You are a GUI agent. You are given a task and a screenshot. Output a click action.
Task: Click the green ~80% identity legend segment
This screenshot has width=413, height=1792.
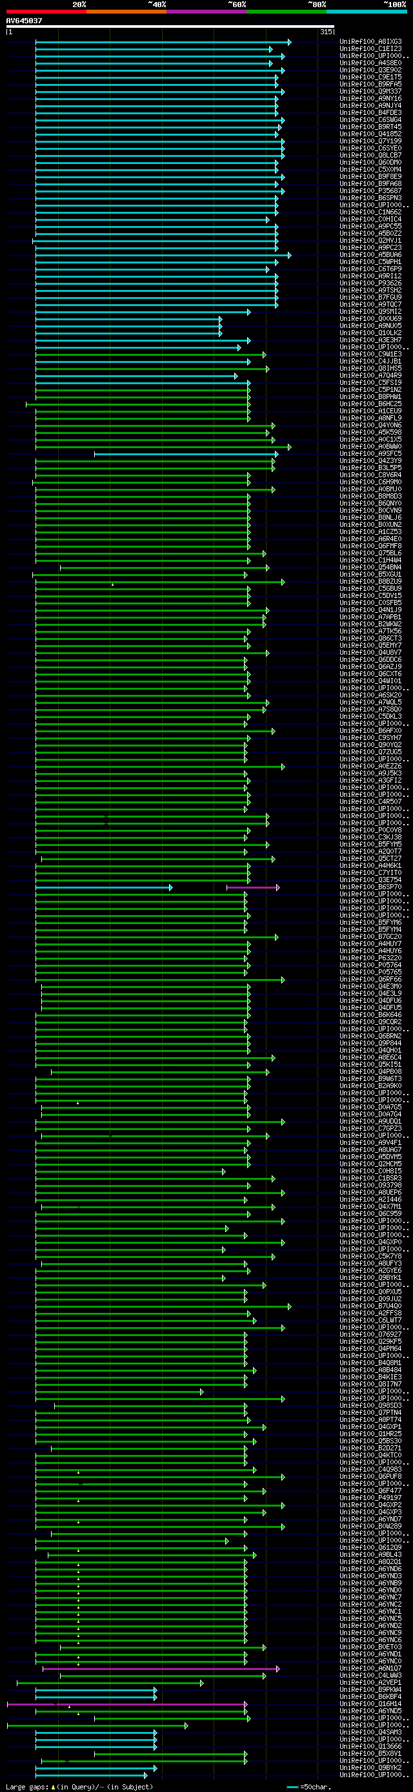(287, 12)
